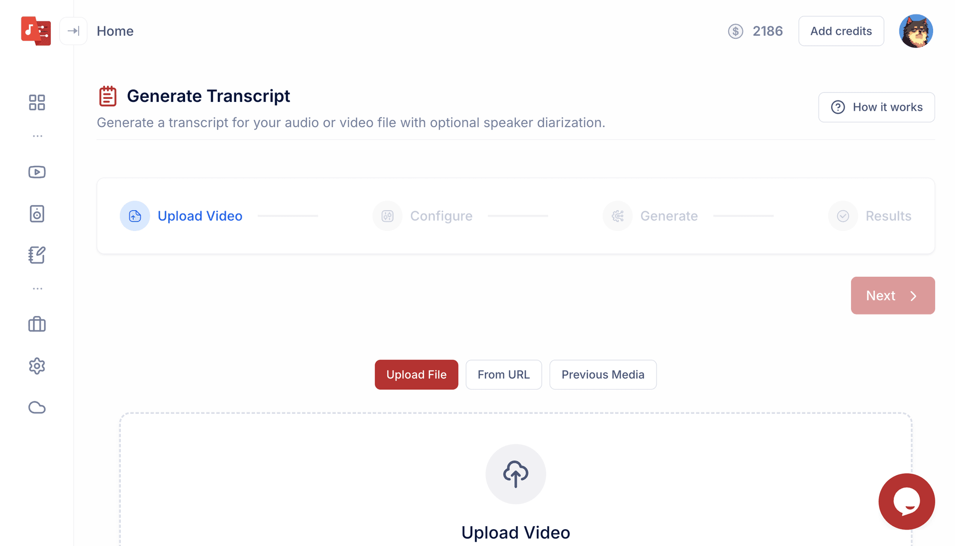This screenshot has width=955, height=546.
Task: Open the video player sidebar icon
Action: coord(37,172)
